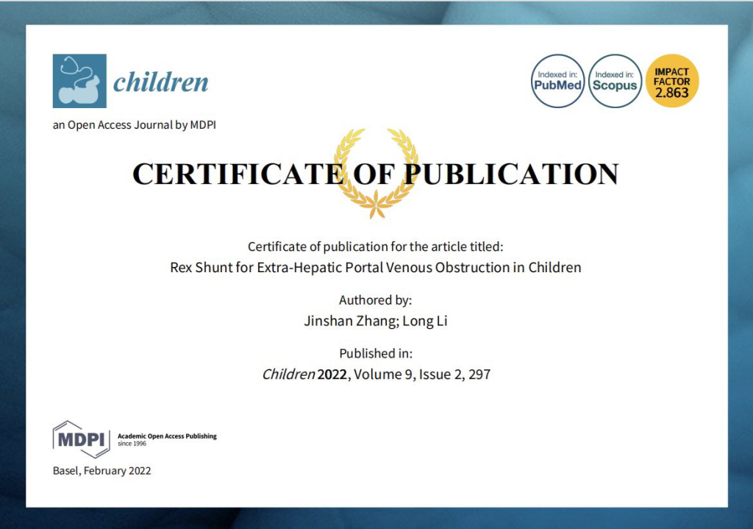Image resolution: width=753 pixels, height=529 pixels.
Task: Click the "an Open Access Journal by MDPI" text
Action: pyautogui.click(x=134, y=125)
